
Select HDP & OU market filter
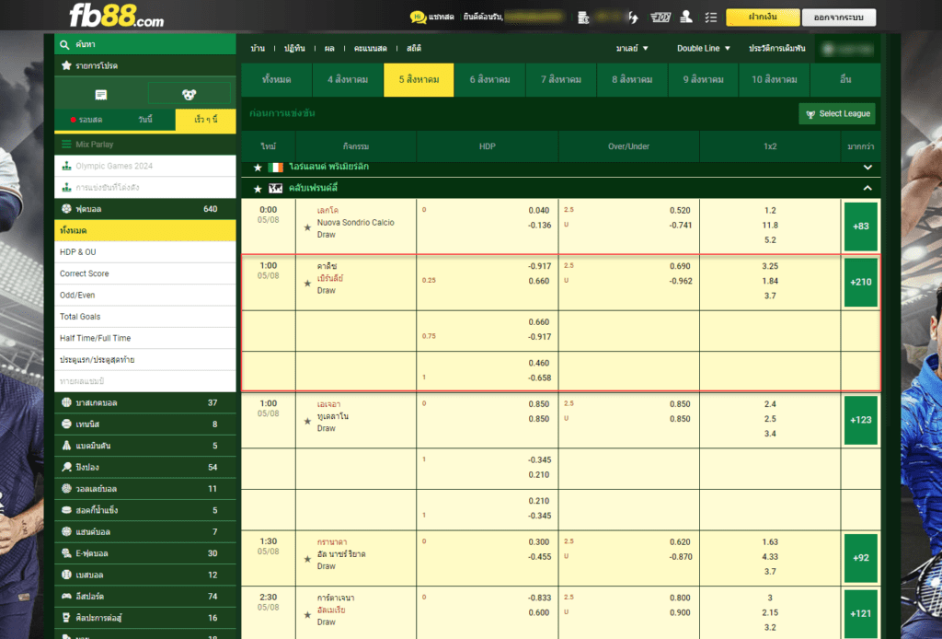click(x=145, y=252)
